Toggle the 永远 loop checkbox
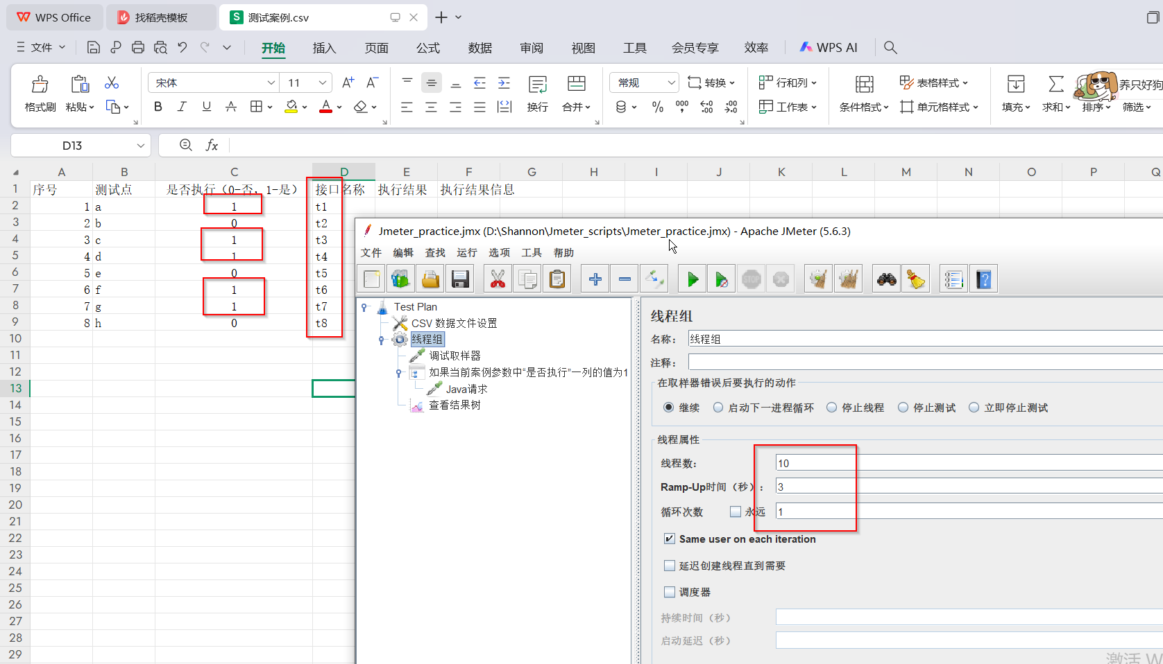Image resolution: width=1163 pixels, height=664 pixels. pos(736,512)
